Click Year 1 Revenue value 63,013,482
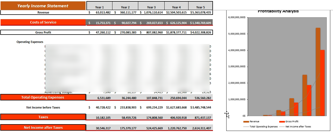 tap(99, 12)
